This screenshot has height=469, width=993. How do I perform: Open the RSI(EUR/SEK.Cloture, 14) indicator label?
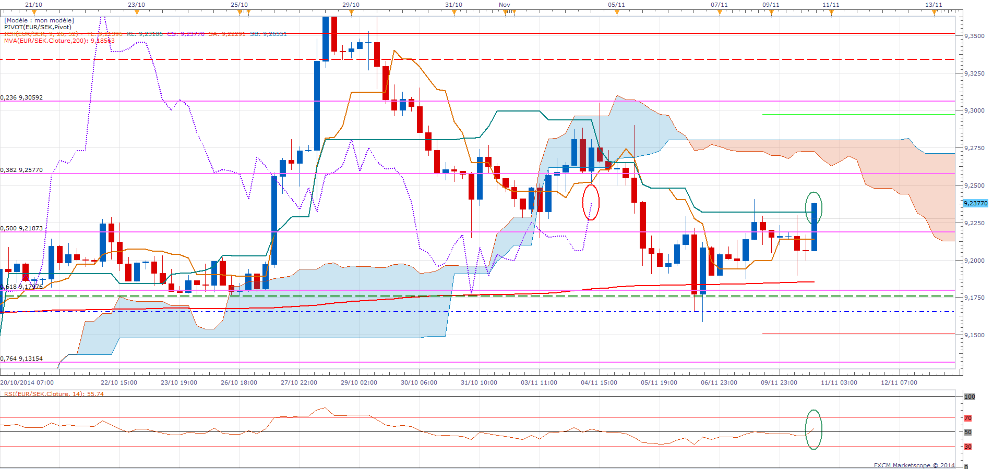[x=54, y=394]
